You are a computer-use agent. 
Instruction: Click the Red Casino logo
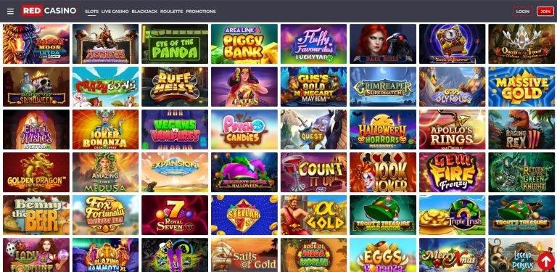(x=49, y=11)
